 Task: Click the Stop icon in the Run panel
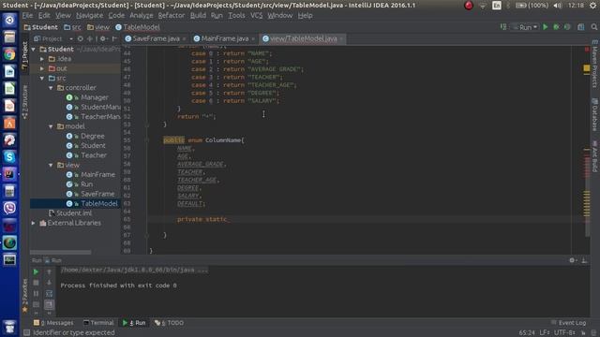tap(36, 283)
